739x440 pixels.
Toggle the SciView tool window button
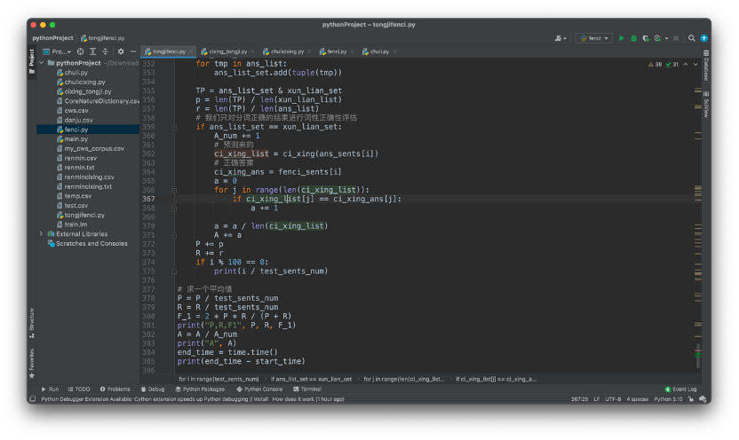706,105
